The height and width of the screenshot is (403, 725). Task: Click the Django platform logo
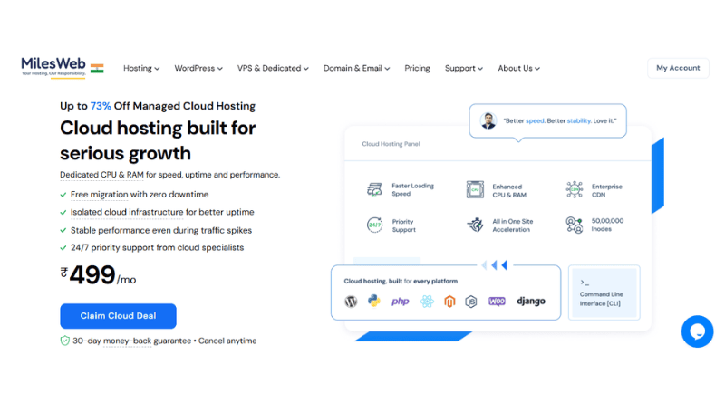(x=531, y=301)
